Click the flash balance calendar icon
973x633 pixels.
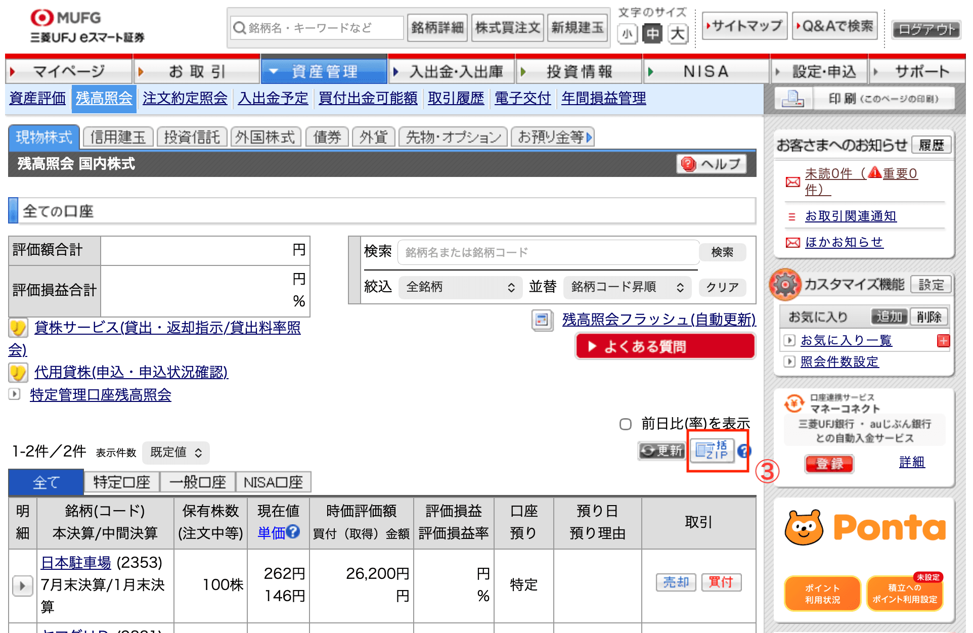point(542,320)
